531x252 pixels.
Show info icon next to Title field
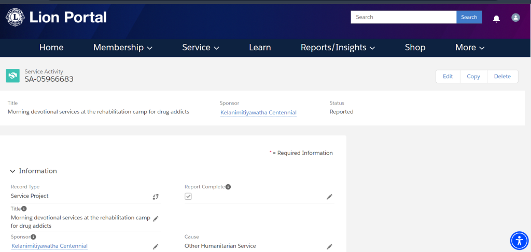pos(24,209)
